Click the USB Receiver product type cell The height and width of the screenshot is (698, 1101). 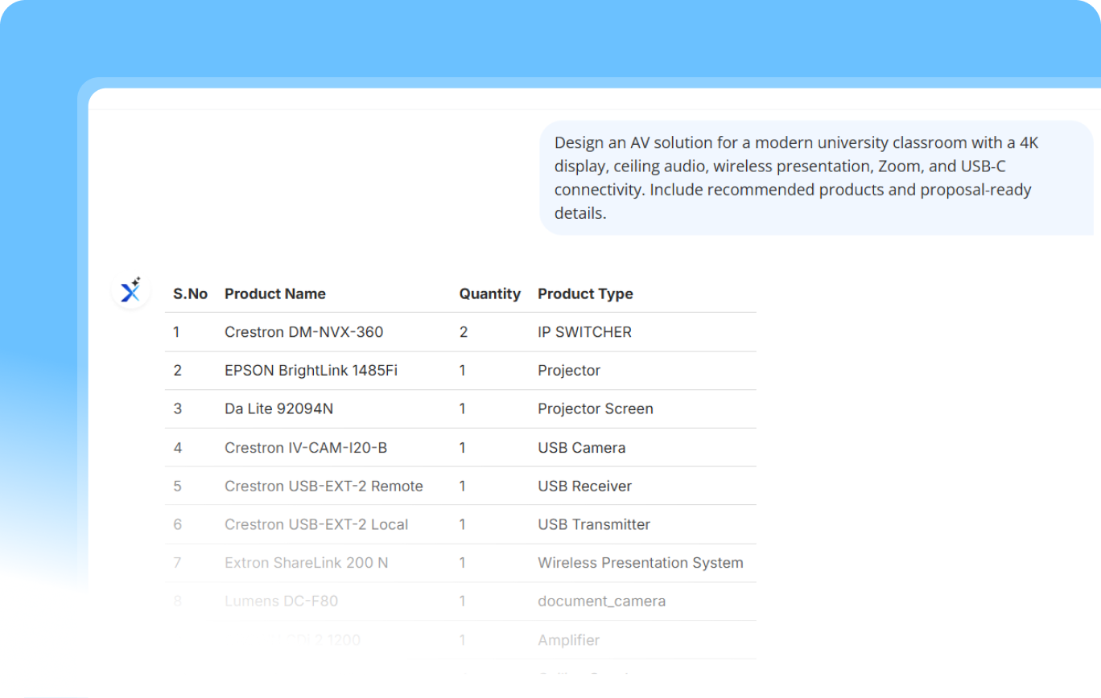584,487
